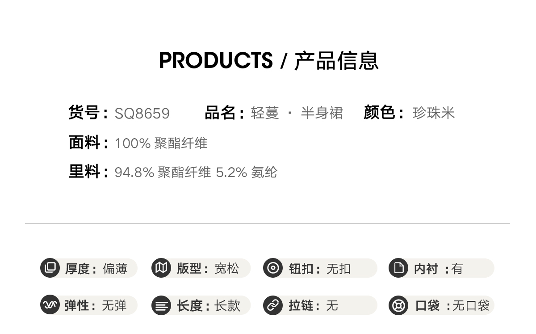Viewport: 536px width, 334px height.
Task: Click the thickness (厚度) layers icon
Action: pyautogui.click(x=50, y=268)
